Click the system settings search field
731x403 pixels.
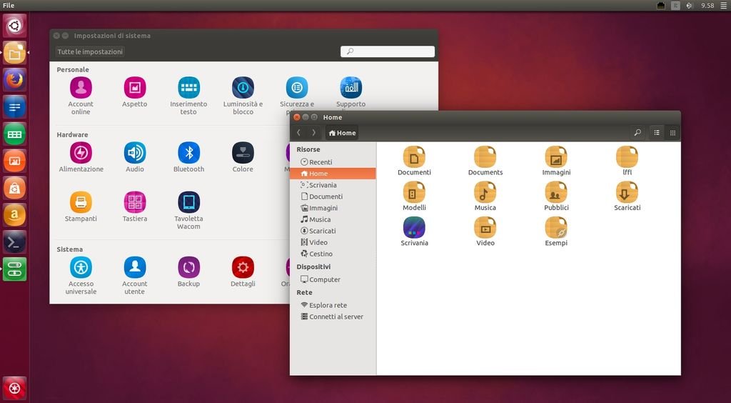point(388,51)
